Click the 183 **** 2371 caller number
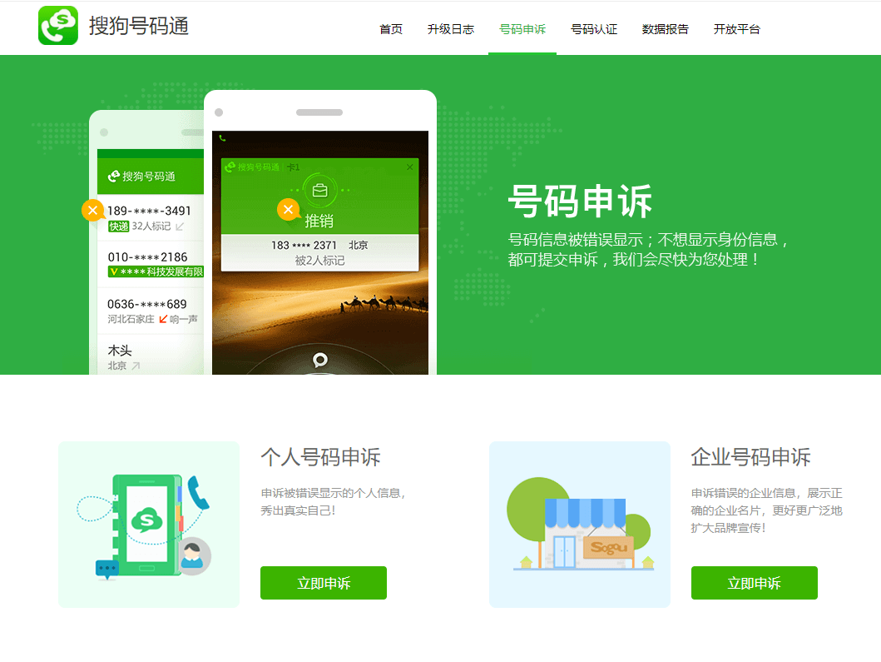 point(304,245)
